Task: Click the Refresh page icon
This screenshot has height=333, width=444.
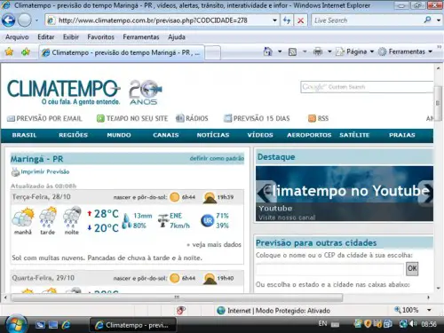Action: [x=287, y=20]
